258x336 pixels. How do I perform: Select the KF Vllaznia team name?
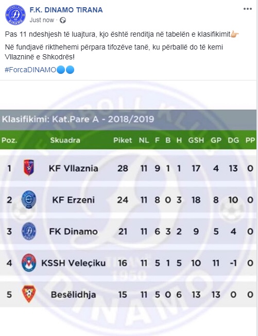(x=74, y=168)
